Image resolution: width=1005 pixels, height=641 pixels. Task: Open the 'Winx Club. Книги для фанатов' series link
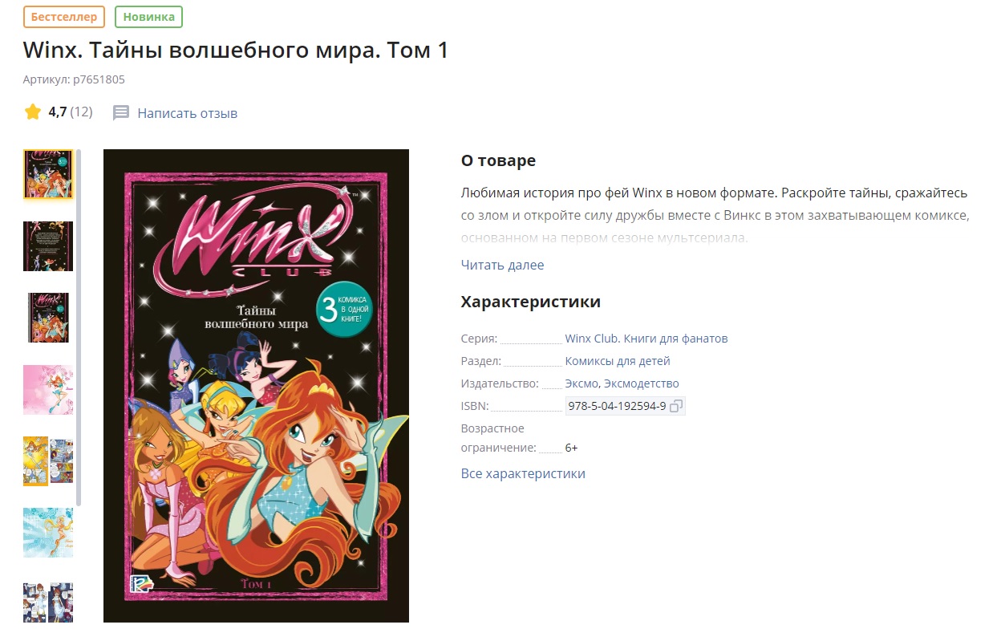(646, 339)
